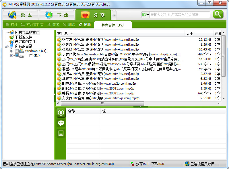Select file 张学友.MV合集 mp2p row
Viewport: 229px width, 169px height.
click(139, 40)
